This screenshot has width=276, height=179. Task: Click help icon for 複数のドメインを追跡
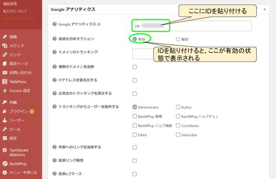click(55, 67)
